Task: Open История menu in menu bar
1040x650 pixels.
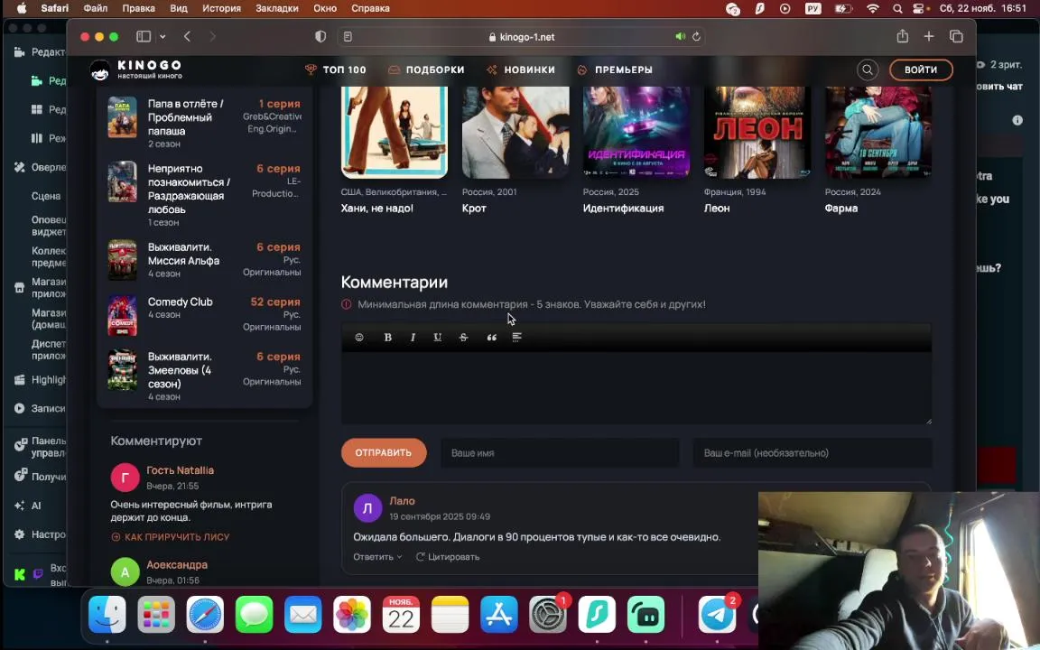Action: tap(221, 9)
